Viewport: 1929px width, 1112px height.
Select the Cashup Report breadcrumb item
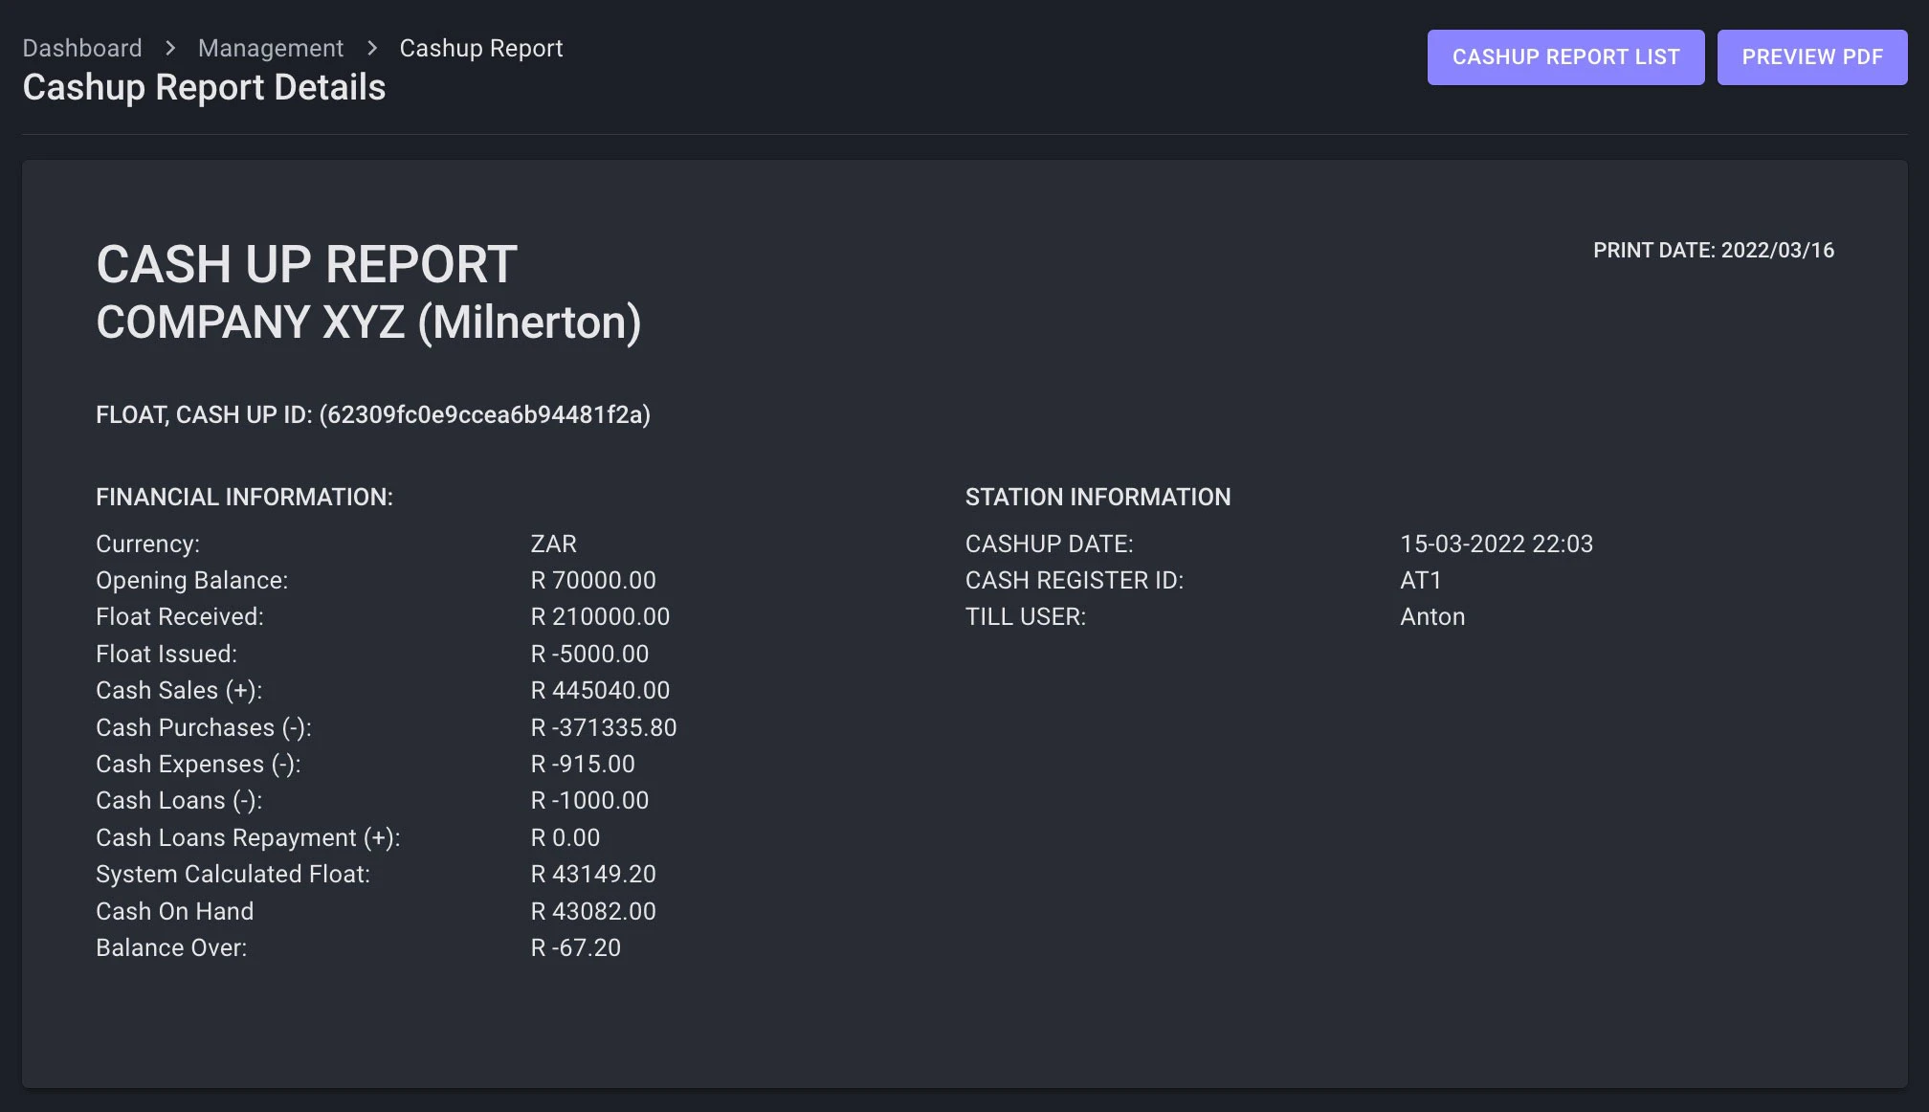pos(480,48)
